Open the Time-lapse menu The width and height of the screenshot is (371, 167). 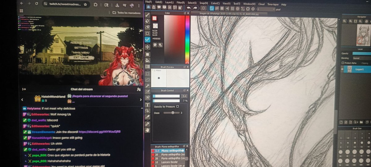tap(273, 5)
